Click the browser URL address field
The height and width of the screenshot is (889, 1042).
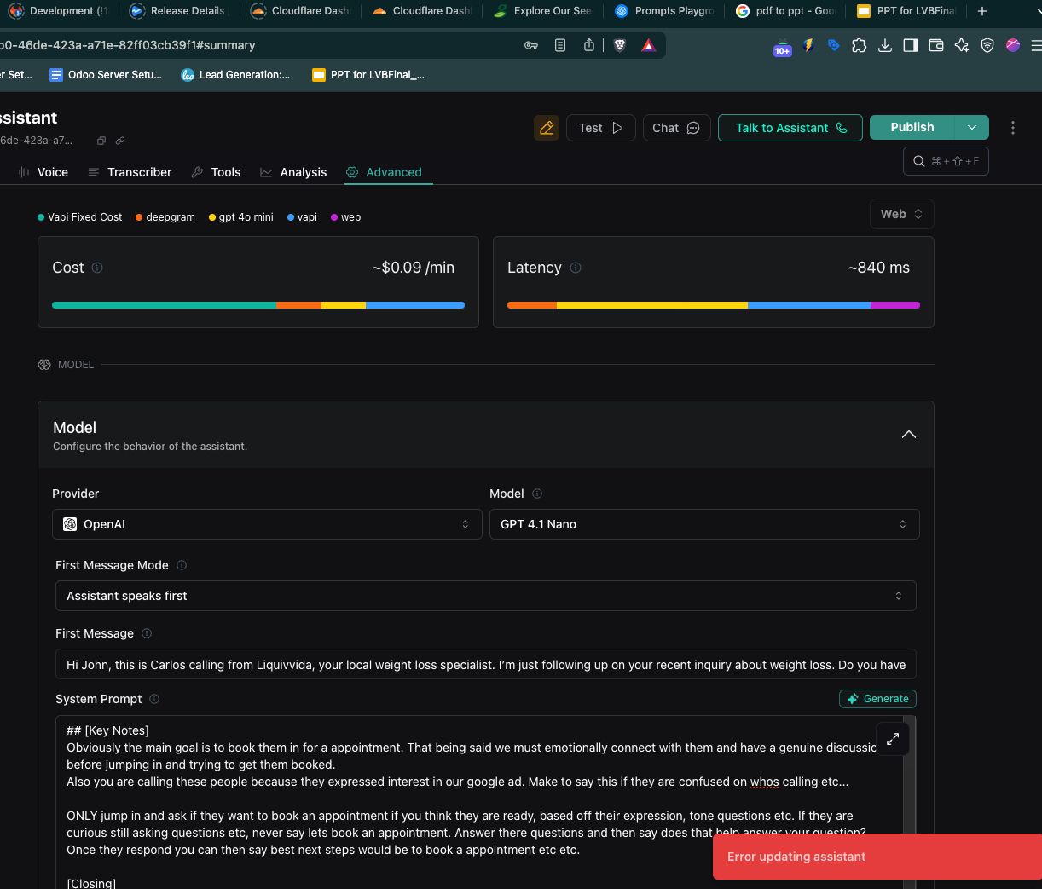[x=256, y=45]
